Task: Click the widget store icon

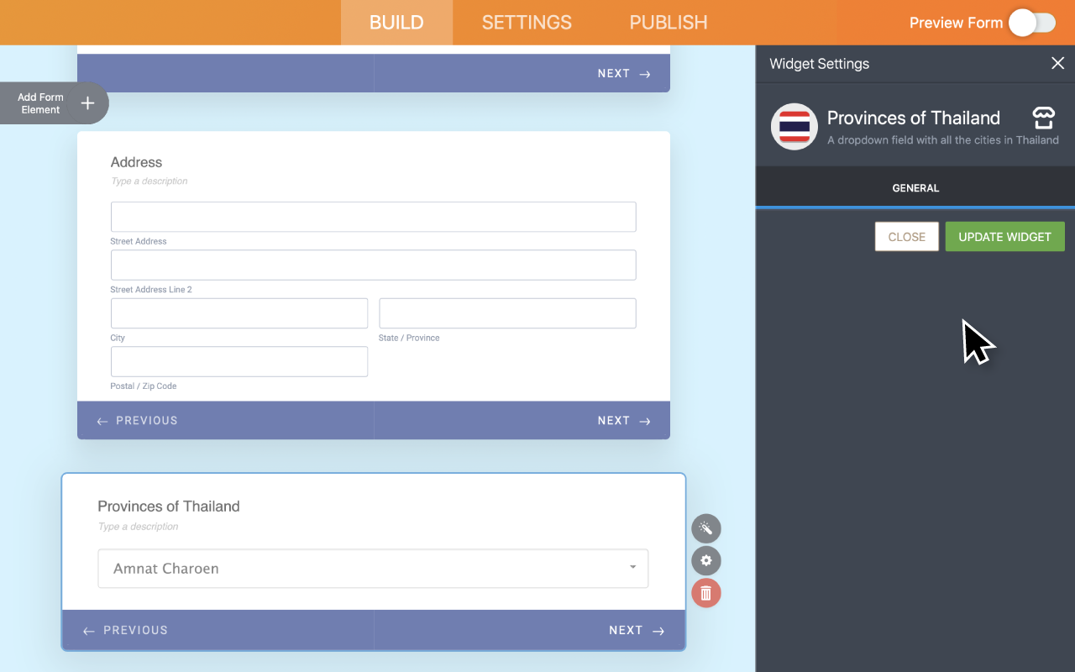Action: pyautogui.click(x=1043, y=118)
